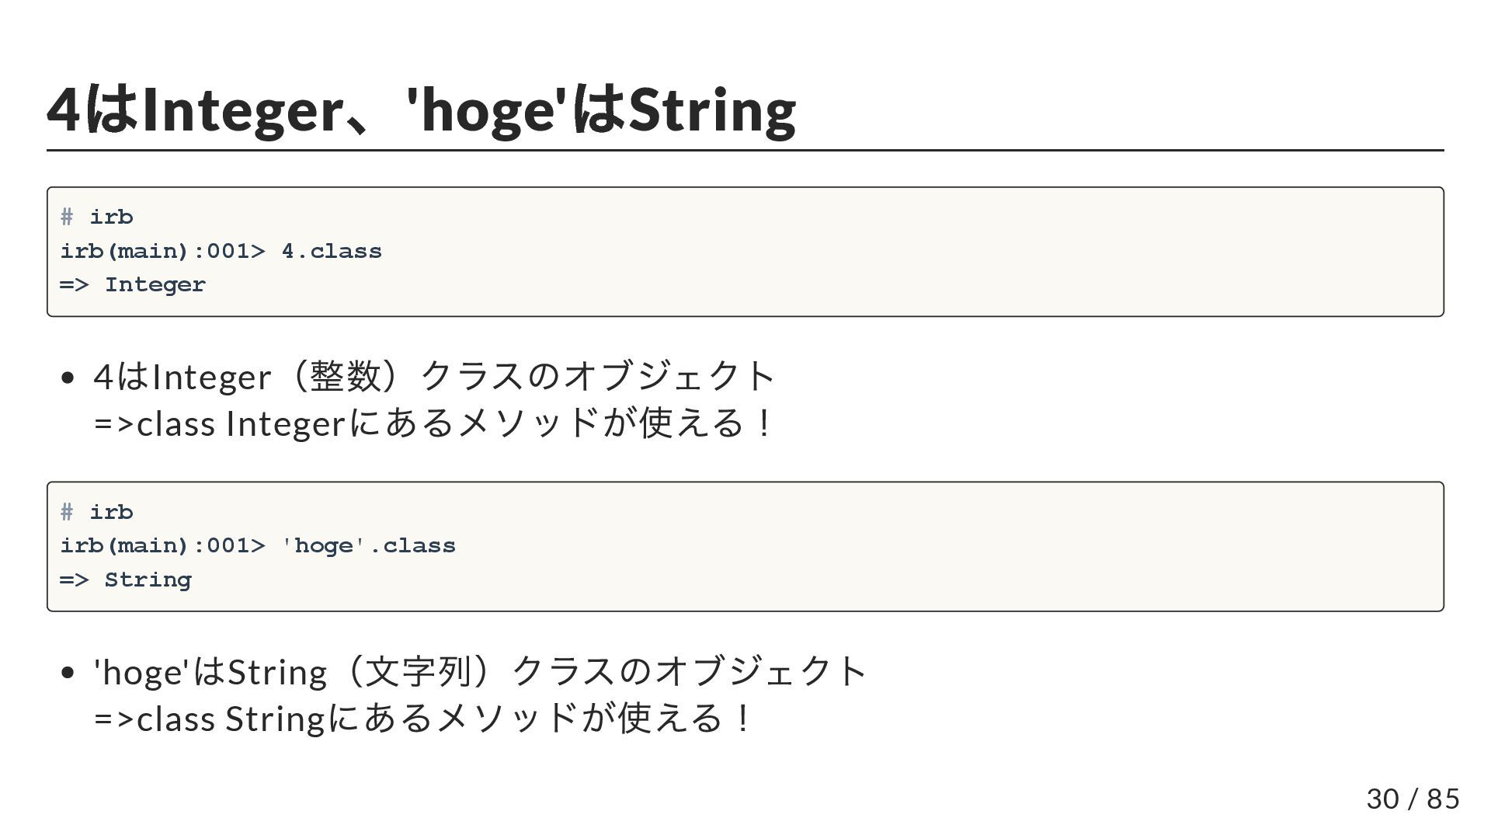Click the bullet text "4はInteger（整数）クラスのオブジェクト"

point(434,377)
